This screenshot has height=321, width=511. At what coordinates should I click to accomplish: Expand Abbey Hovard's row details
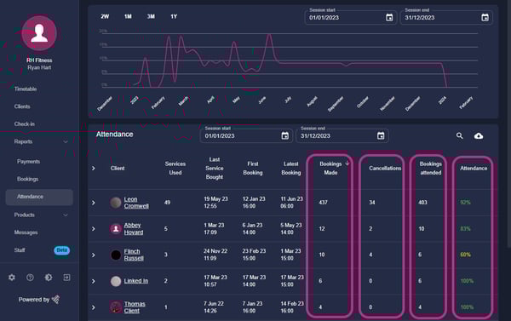click(x=93, y=229)
